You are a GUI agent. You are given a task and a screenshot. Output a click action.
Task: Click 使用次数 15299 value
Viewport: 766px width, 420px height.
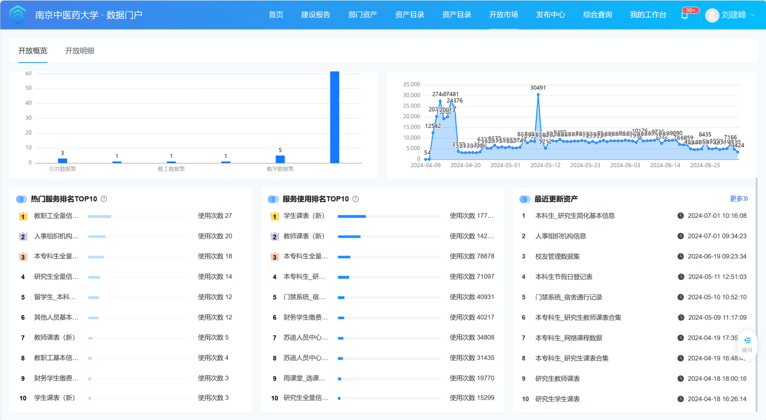pyautogui.click(x=472, y=398)
